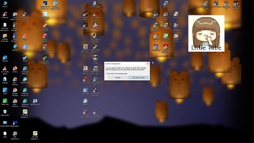The image size is (254, 143).
Task: Select the FPS Monitor shortcut
Action: (x=45, y=48)
